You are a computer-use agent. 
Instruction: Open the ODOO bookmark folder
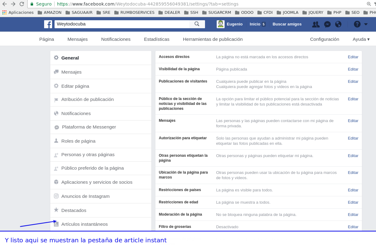pos(244,13)
